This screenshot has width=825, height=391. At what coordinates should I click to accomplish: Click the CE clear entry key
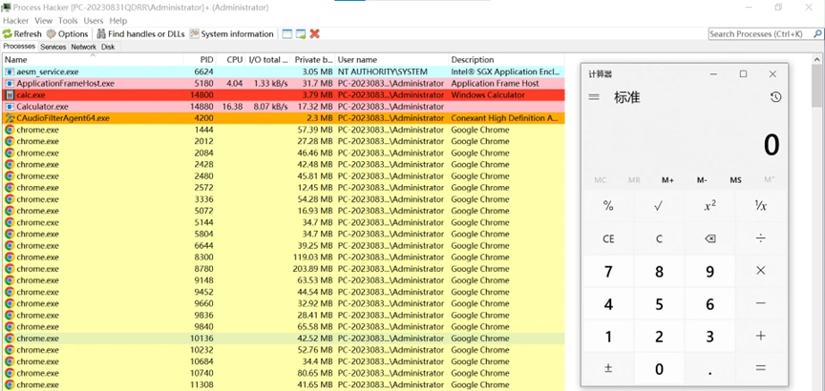click(x=608, y=238)
